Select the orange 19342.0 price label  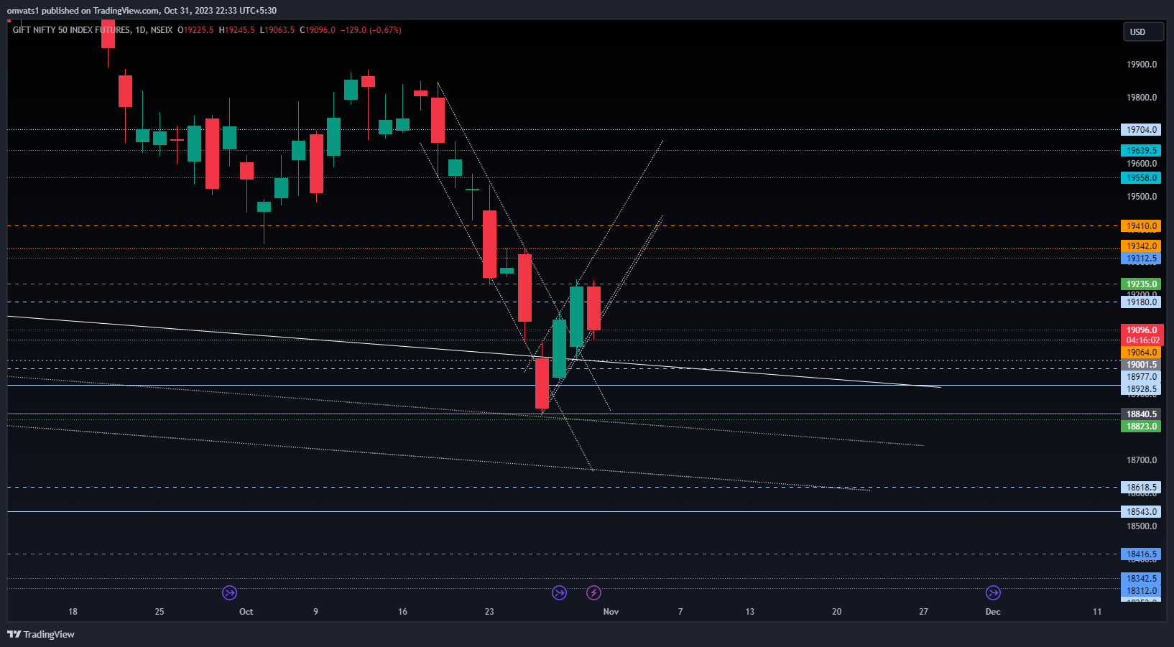click(x=1141, y=246)
